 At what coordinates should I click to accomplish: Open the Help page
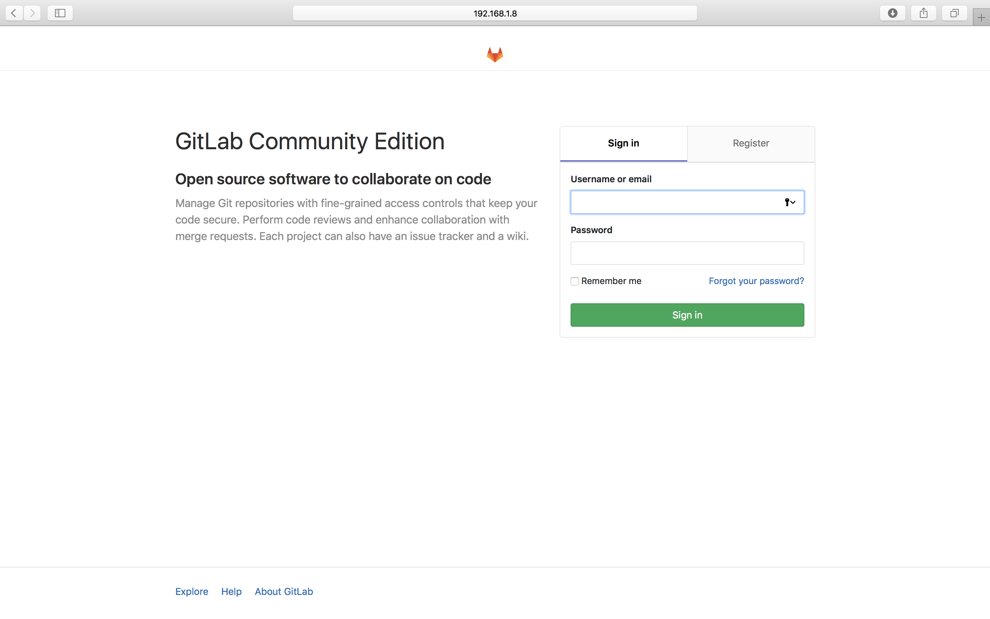tap(231, 591)
